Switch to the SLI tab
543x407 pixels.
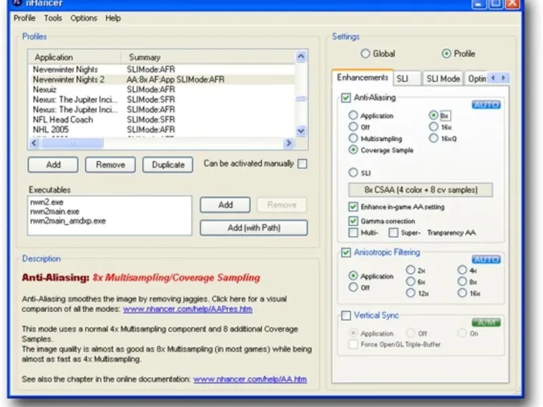[407, 79]
